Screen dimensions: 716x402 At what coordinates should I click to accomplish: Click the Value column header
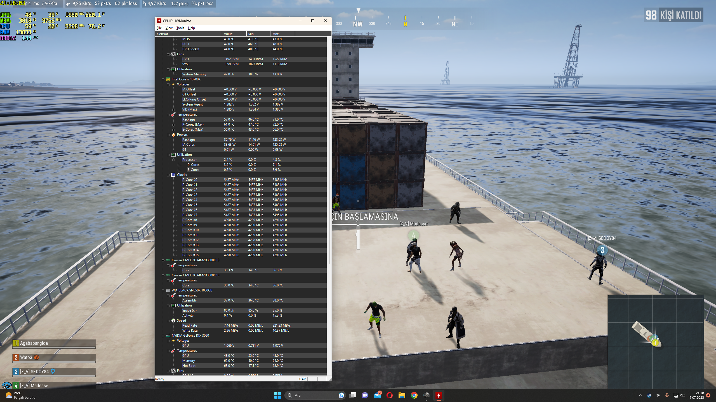pos(234,34)
